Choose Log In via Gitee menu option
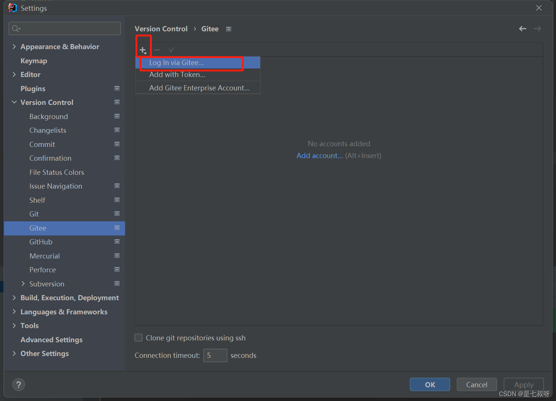The height and width of the screenshot is (401, 556). (x=198, y=62)
